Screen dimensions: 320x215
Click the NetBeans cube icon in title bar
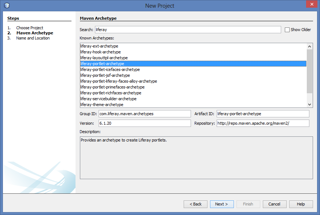7,5
